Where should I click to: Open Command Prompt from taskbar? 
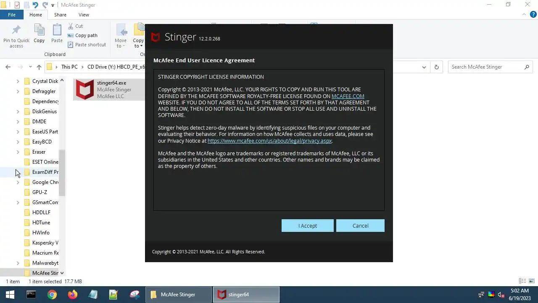point(31,295)
